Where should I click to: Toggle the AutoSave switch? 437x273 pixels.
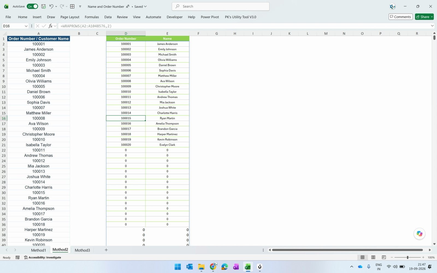click(32, 6)
